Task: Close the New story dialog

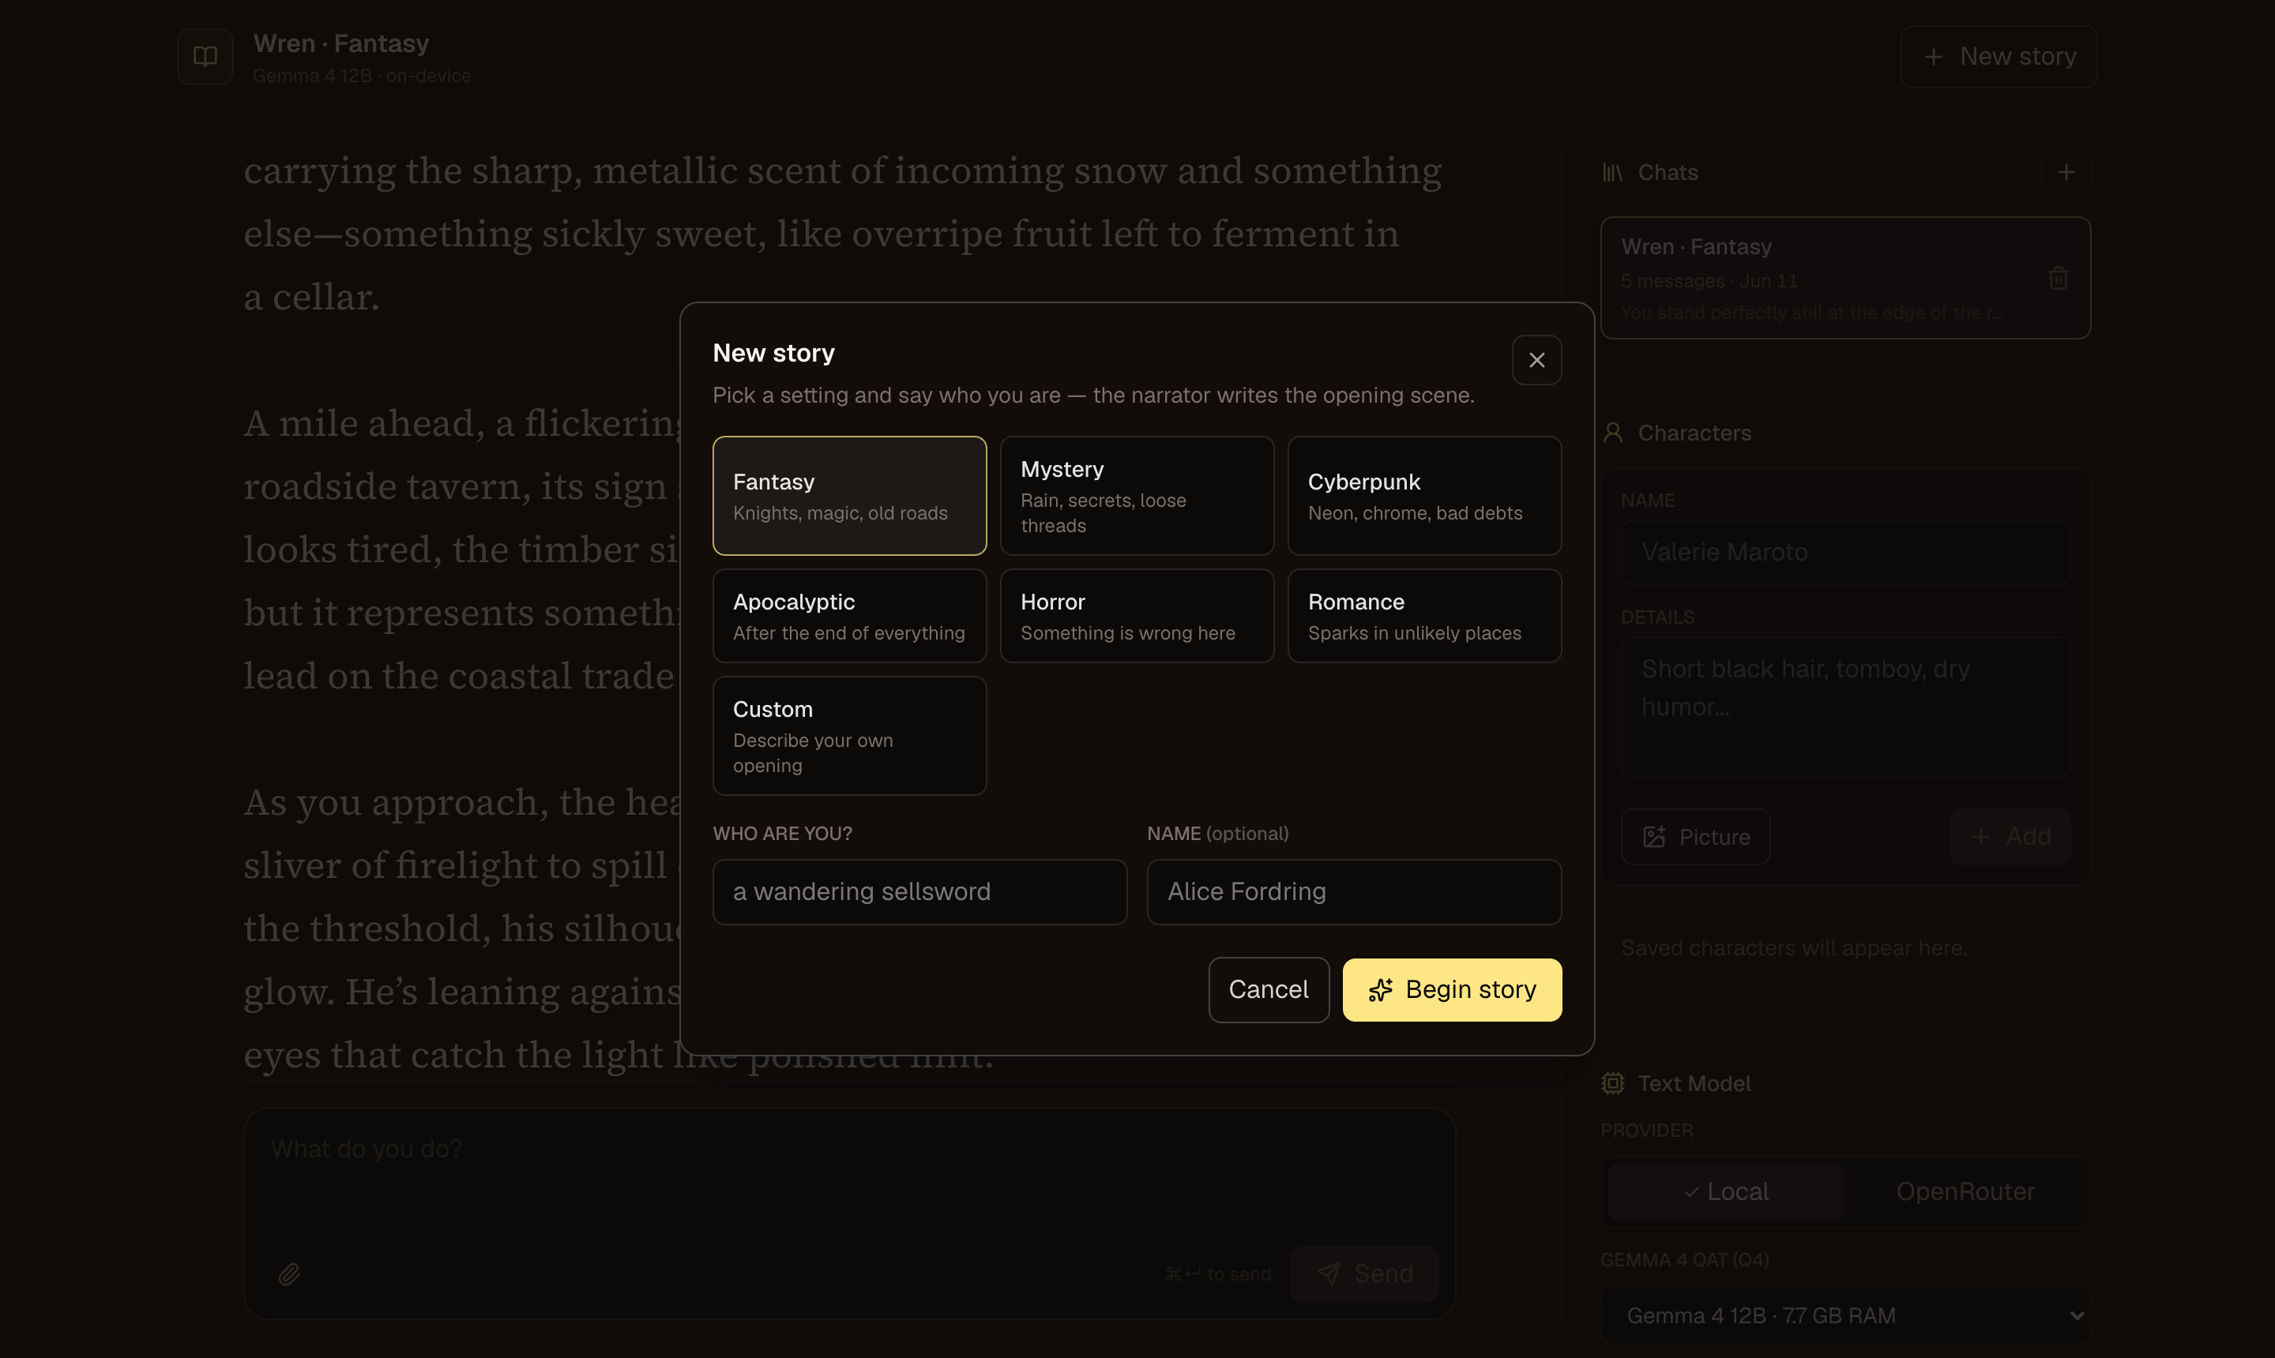Action: [x=1536, y=359]
